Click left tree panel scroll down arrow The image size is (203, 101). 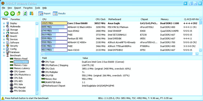[x=37, y=93]
